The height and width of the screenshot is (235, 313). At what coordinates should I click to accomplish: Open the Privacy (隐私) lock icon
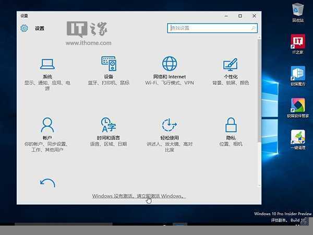point(231,125)
